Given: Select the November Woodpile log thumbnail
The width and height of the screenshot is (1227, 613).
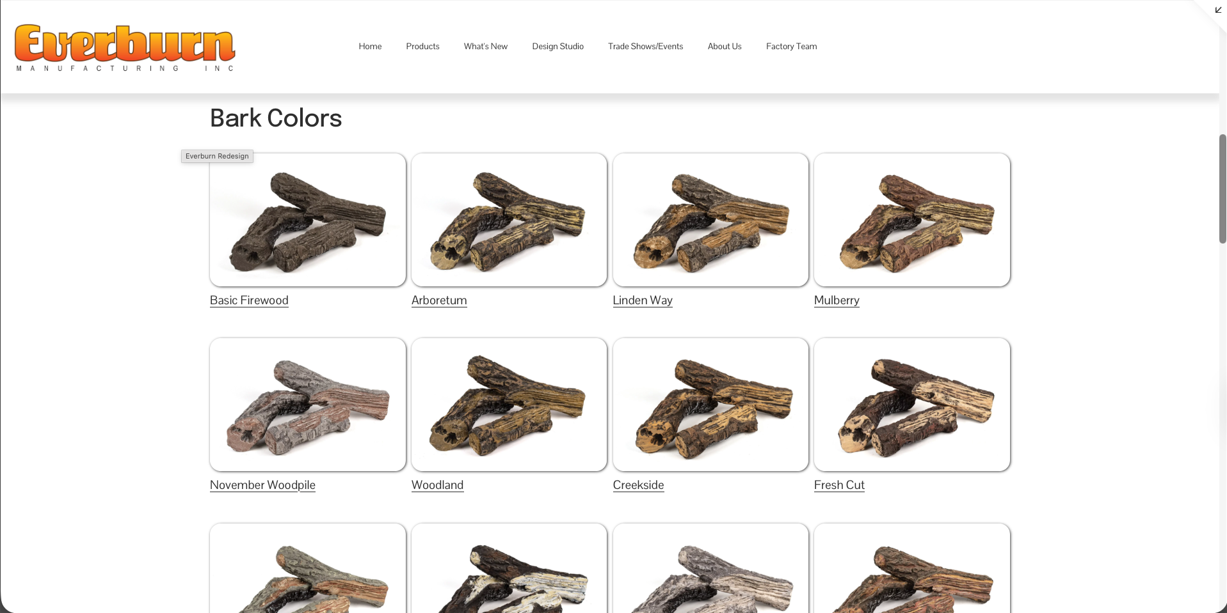Looking at the screenshot, I should [x=308, y=405].
